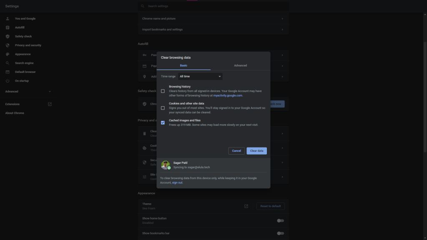427x240 pixels.
Task: Expand Import bookmarks and settings row arrow
Action: 282,30
